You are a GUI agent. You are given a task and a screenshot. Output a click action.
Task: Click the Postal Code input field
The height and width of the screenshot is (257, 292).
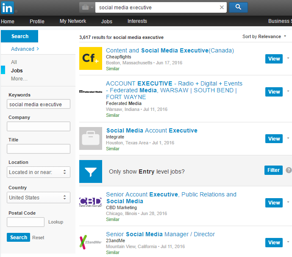[26, 222]
